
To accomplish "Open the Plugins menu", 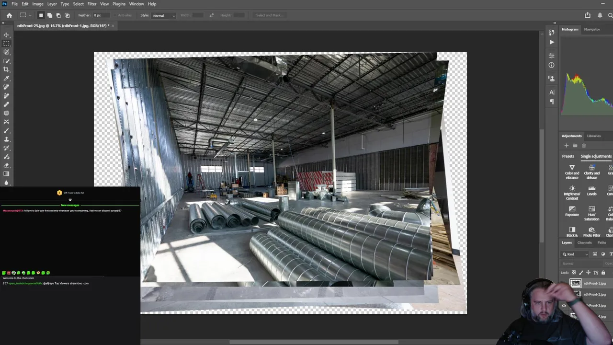I will tap(119, 4).
